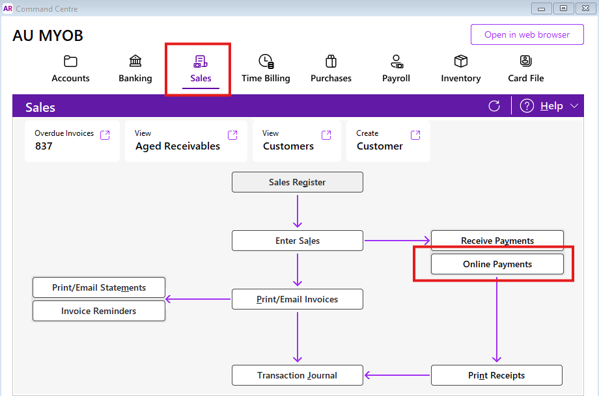
Task: Open Overdue Invoices external link icon
Action: click(105, 135)
